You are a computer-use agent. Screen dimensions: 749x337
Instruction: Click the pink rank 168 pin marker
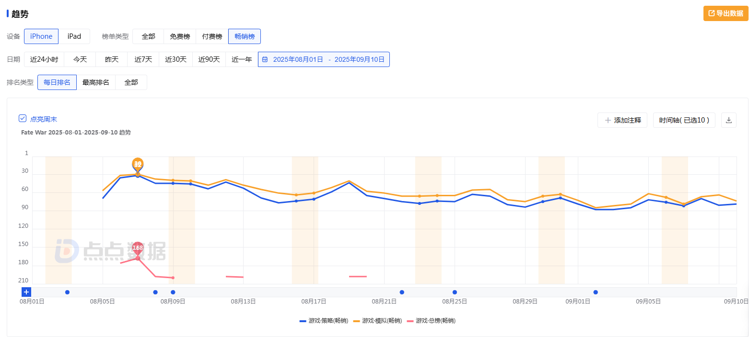138,247
